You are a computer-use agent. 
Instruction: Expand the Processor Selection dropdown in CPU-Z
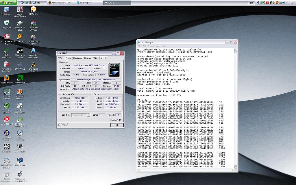tap(88, 115)
